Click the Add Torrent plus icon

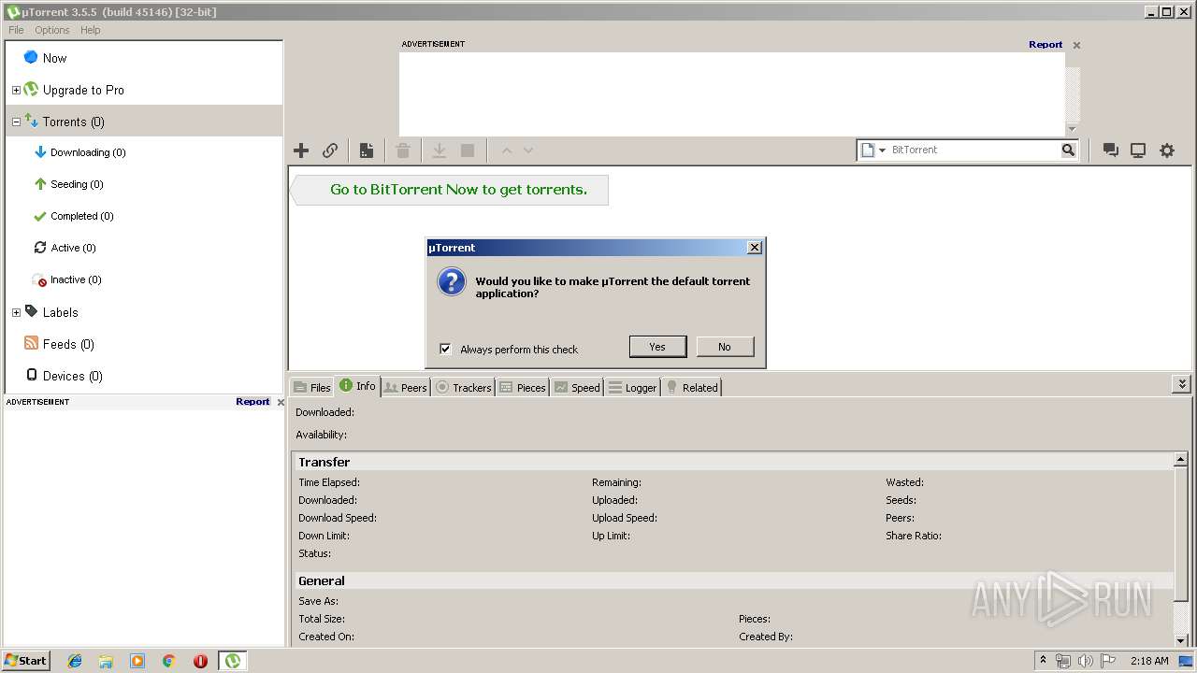pos(301,150)
